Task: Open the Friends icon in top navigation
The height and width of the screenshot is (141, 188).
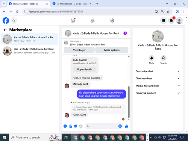Action: click(x=92, y=21)
